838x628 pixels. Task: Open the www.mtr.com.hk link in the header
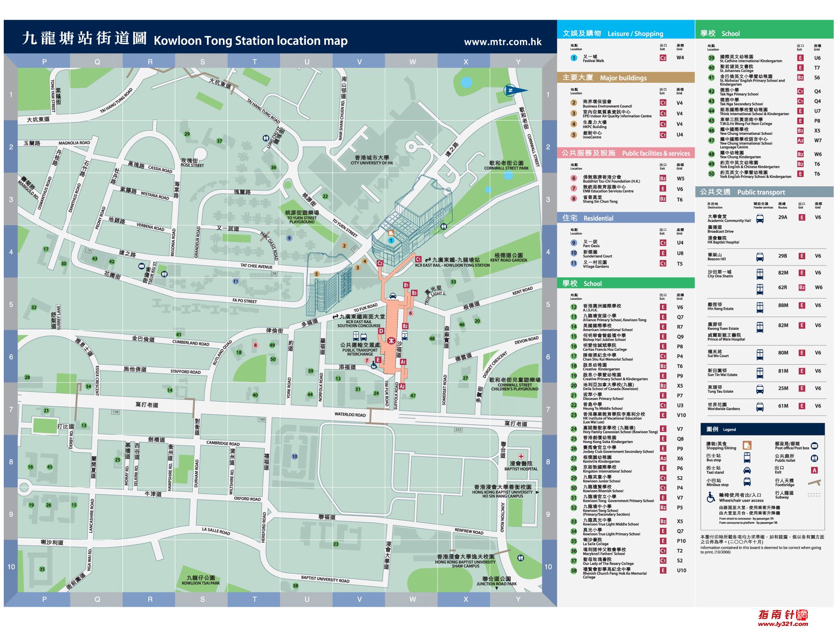(502, 42)
